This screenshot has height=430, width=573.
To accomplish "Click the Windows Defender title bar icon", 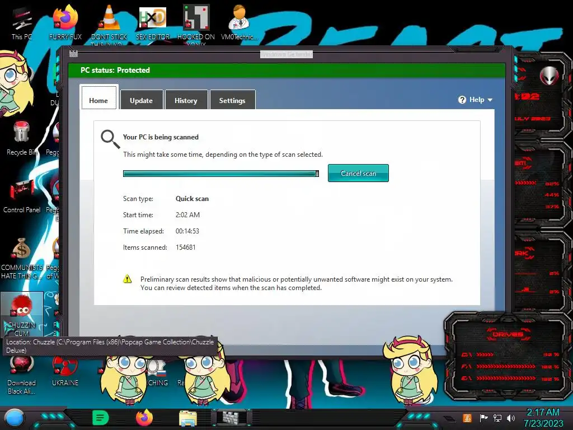I will pos(73,53).
